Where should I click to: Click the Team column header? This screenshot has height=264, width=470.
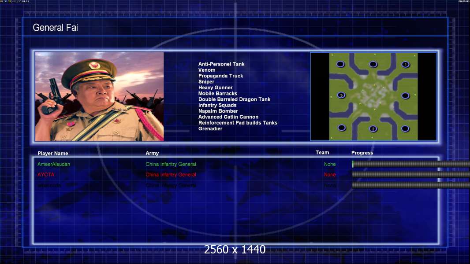click(322, 153)
